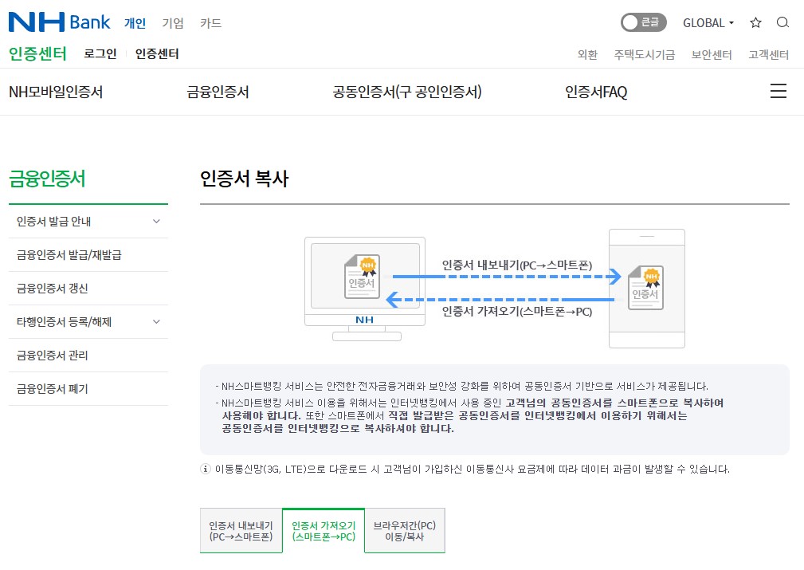Open the 외환 link
Image resolution: width=804 pixels, height=570 pixels.
(587, 54)
